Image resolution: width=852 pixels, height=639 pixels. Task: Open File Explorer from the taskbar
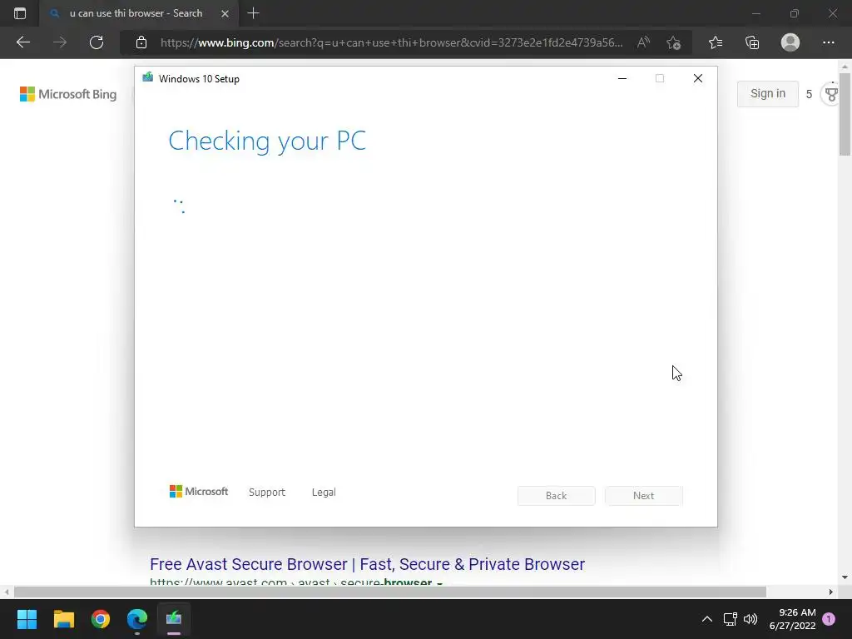click(63, 619)
